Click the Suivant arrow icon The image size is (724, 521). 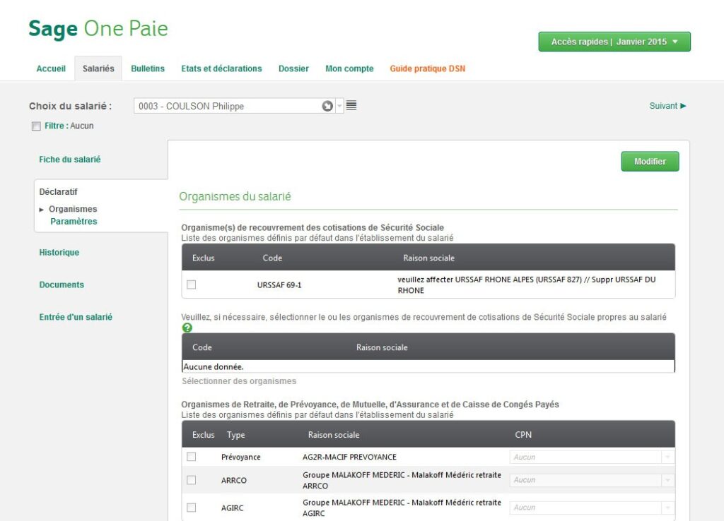coord(684,106)
